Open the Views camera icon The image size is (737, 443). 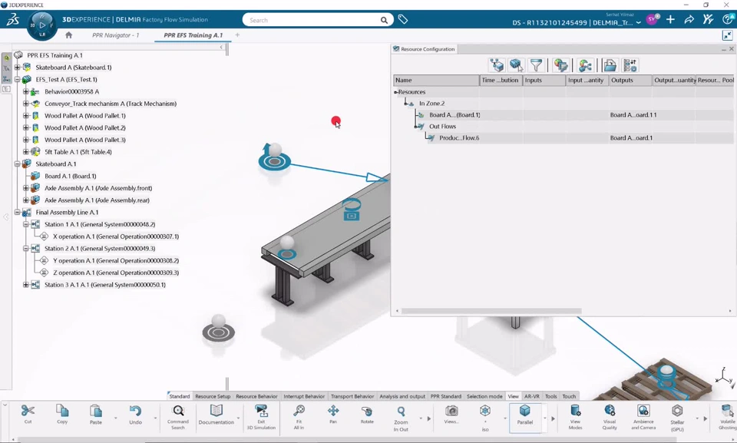pyautogui.click(x=451, y=411)
